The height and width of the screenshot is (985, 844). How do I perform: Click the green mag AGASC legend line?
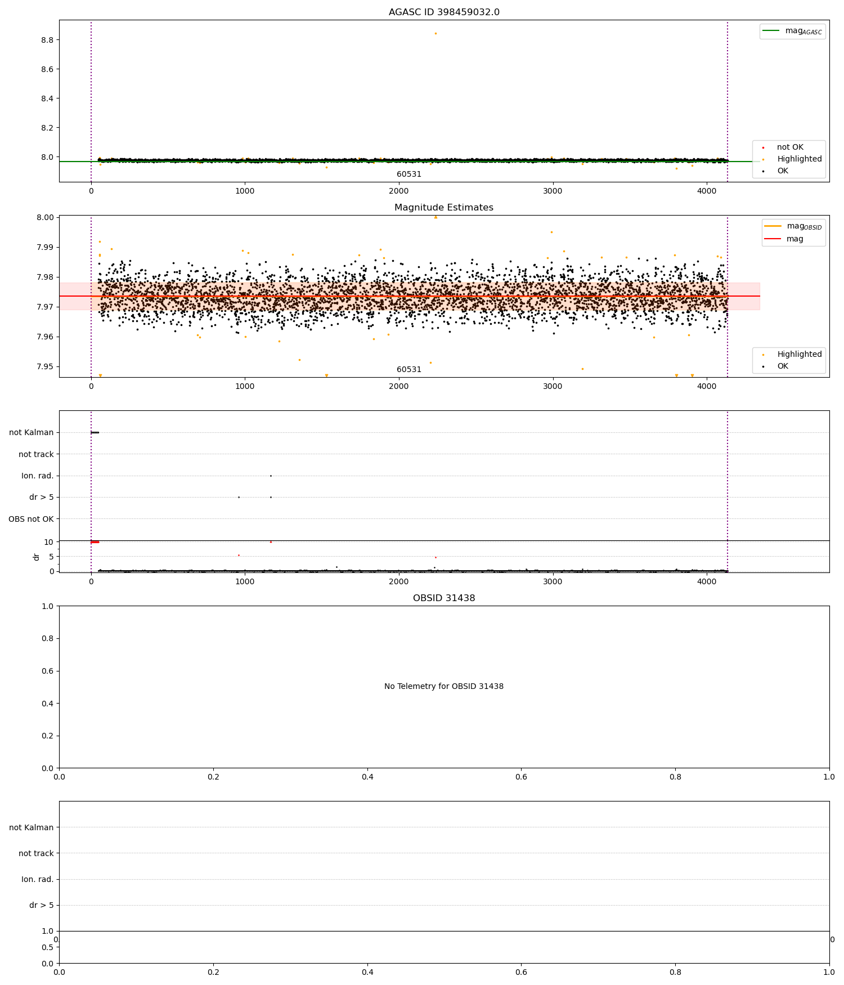pyautogui.click(x=771, y=31)
